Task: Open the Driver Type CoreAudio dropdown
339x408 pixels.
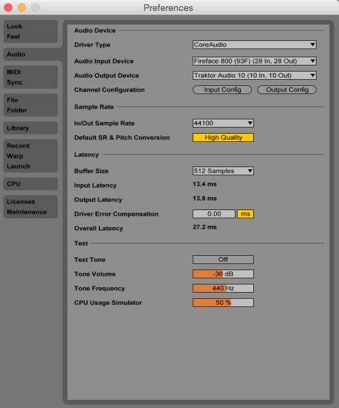Action: coord(254,45)
